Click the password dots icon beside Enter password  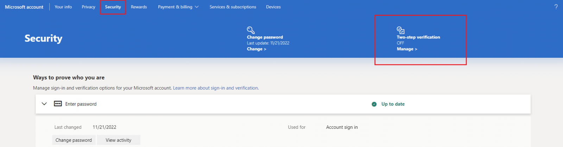58,104
